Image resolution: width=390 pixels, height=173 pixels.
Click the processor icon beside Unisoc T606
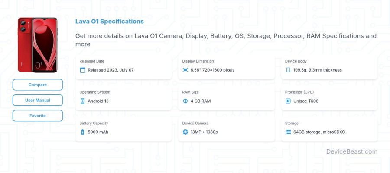tap(288, 101)
